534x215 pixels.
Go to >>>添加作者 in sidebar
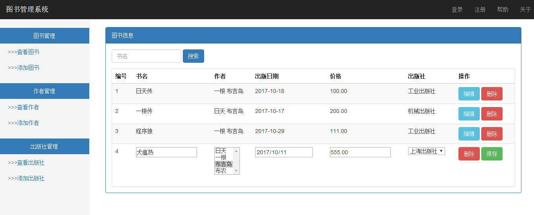tap(24, 123)
